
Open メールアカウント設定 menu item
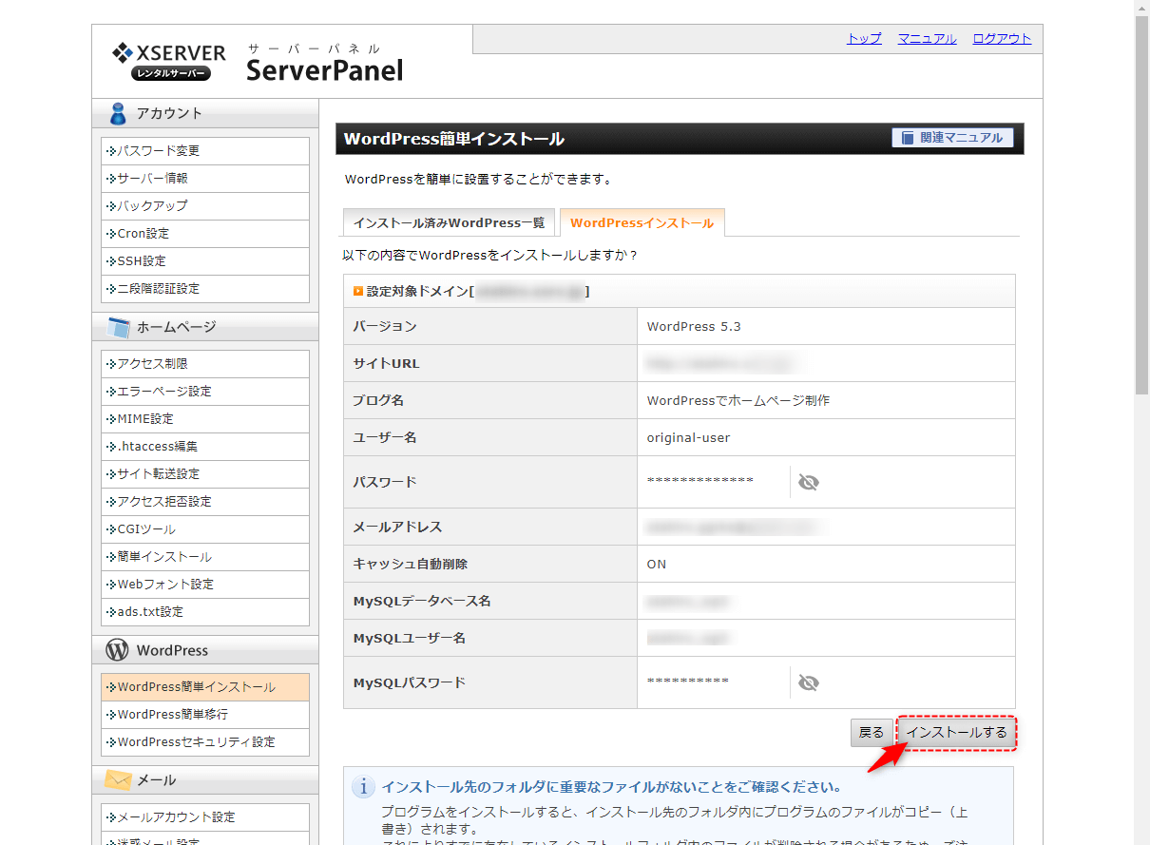[x=205, y=817]
